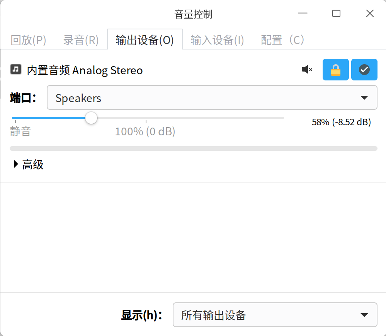Image resolution: width=386 pixels, height=336 pixels.
Task: Click the audio level meter bar
Action: (194, 148)
